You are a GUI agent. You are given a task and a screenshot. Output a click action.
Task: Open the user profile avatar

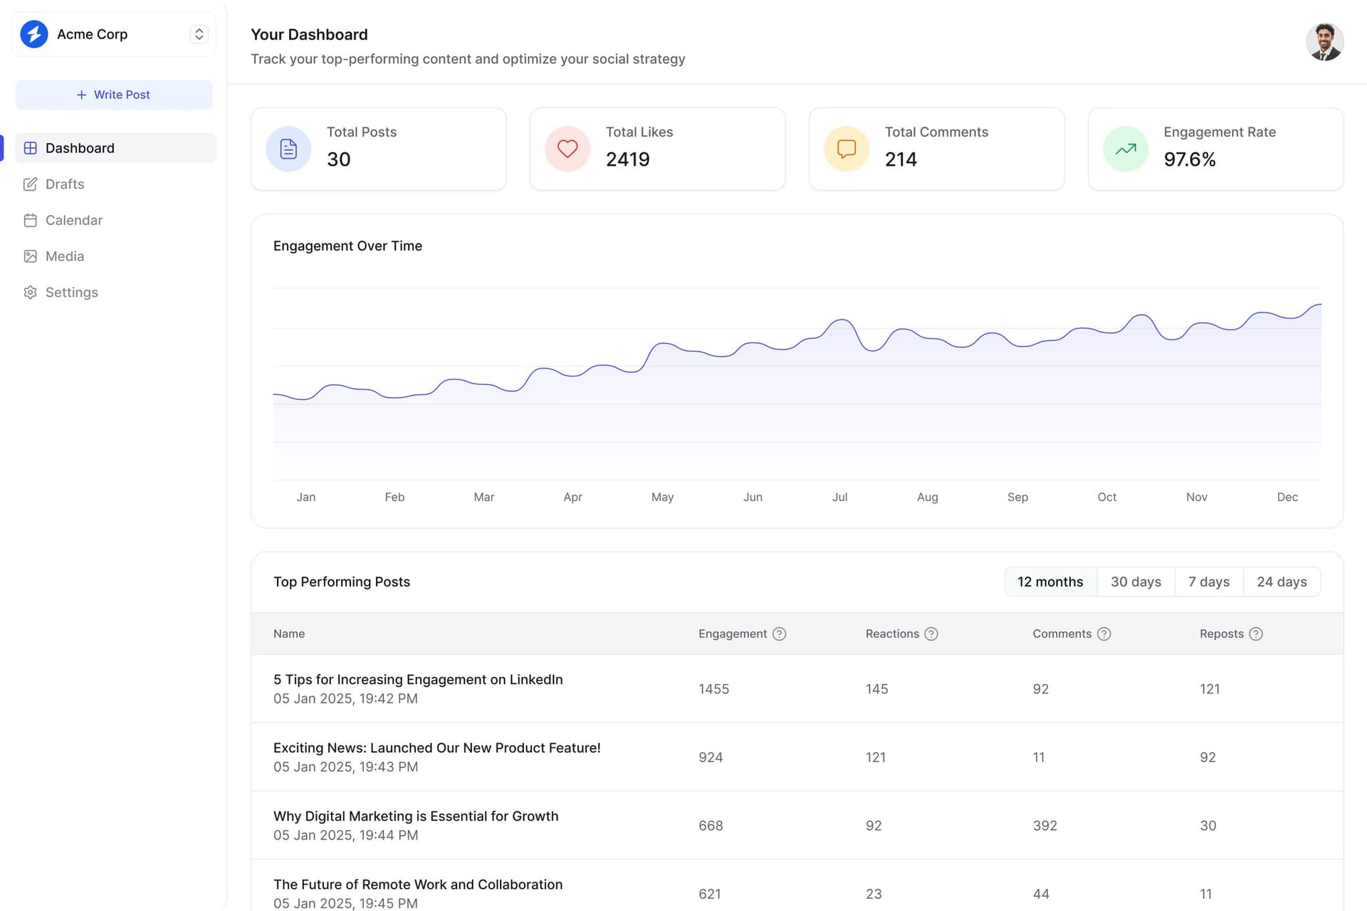tap(1324, 42)
